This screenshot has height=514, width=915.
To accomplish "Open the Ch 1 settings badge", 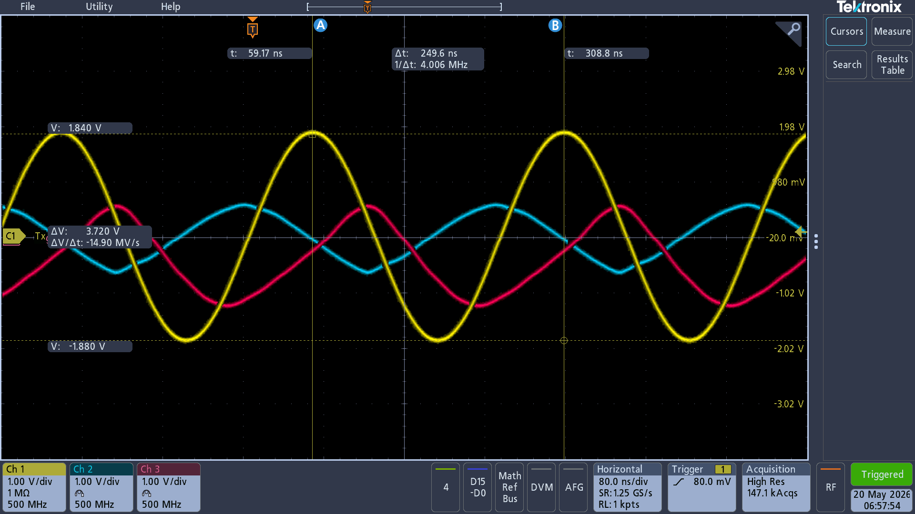I will tap(34, 487).
